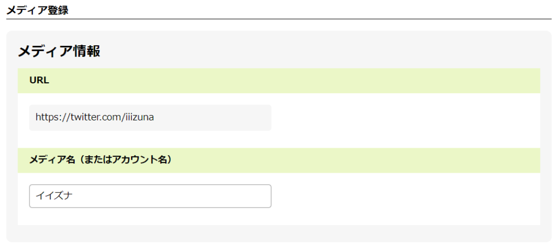Click white area right of メディア名 input
Screen dimensions: 559x249
(x=404, y=196)
